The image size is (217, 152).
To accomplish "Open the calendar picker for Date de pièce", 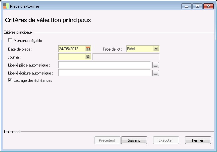I will click(88, 49).
